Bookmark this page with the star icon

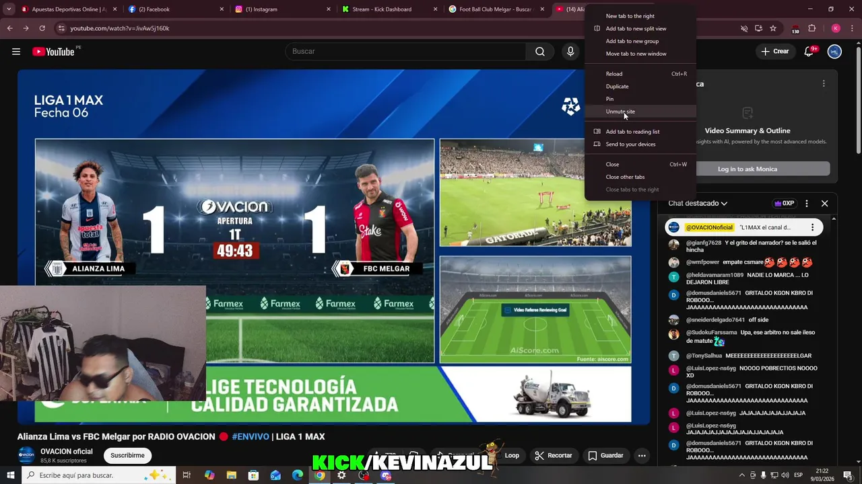[773, 28]
